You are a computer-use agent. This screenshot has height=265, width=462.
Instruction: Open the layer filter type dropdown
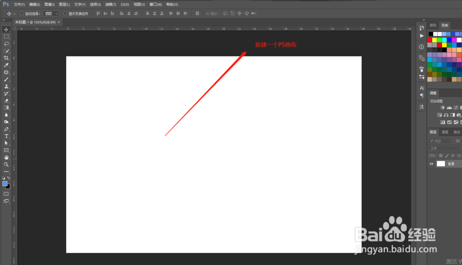[440, 141]
